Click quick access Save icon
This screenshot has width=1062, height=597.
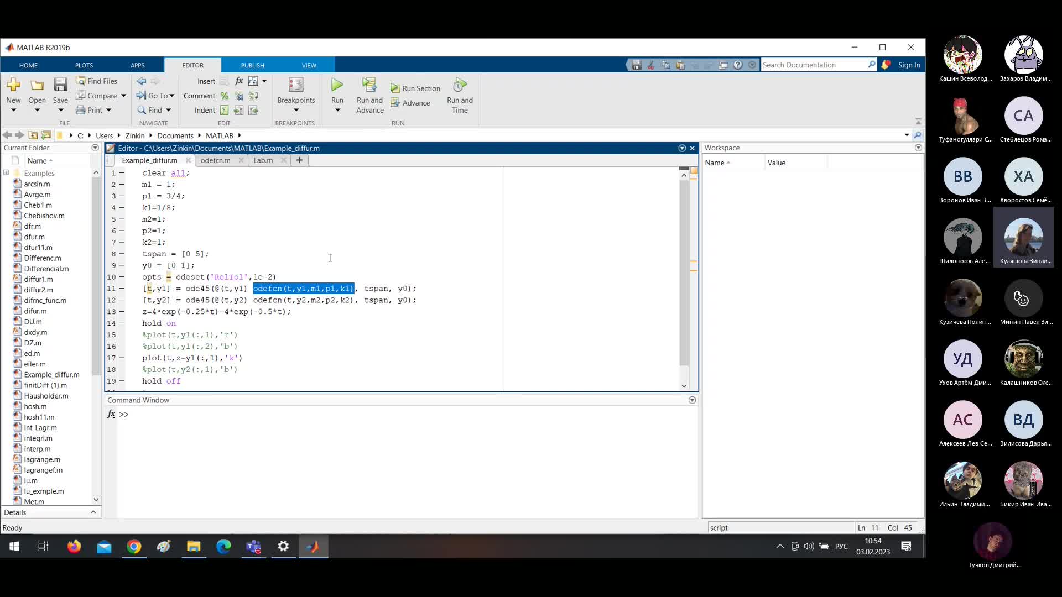point(637,65)
